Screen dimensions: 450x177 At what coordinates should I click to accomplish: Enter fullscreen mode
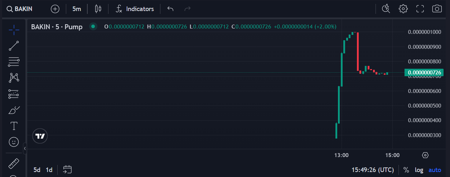pos(420,9)
